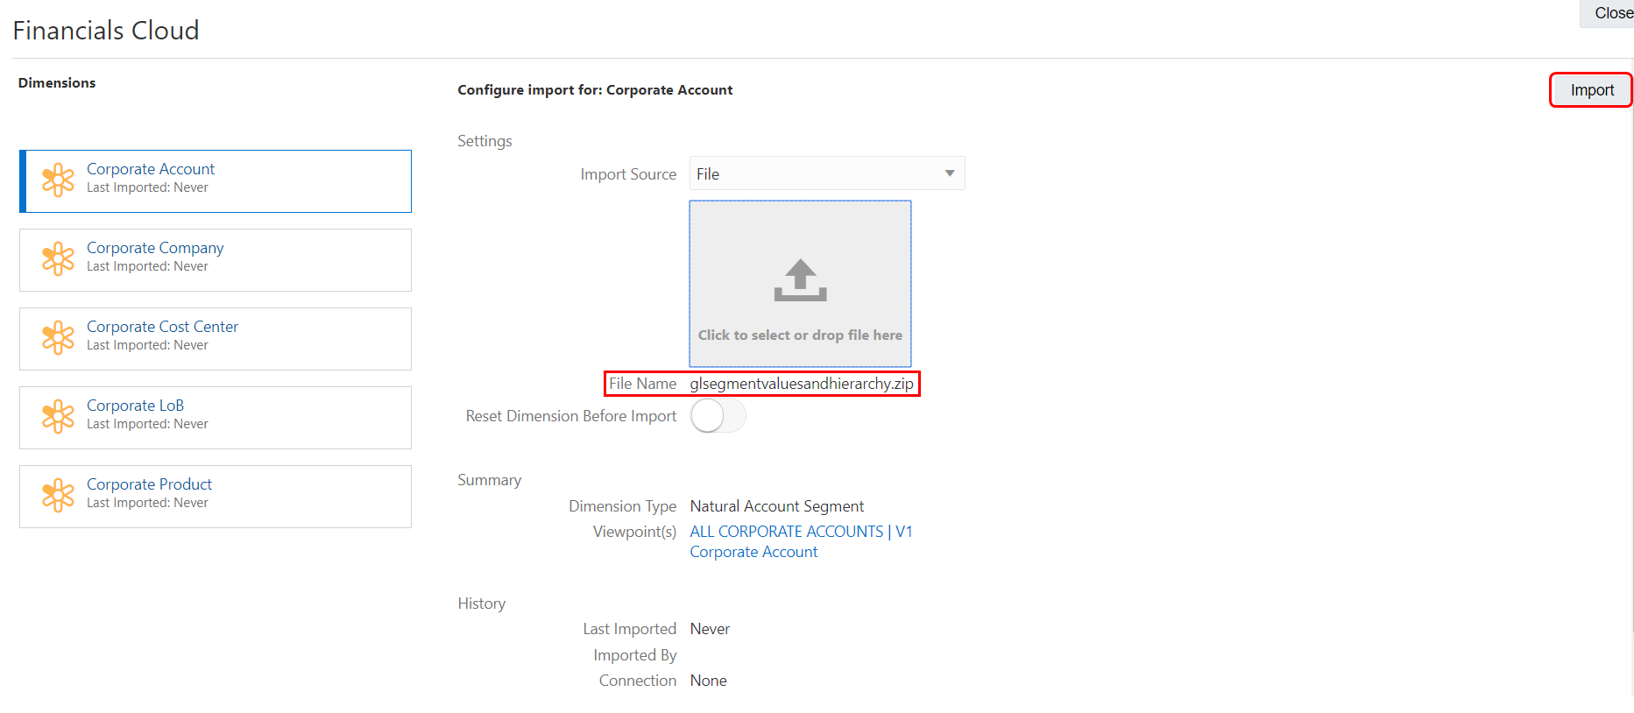Open the Import Source dropdown
Viewport: 1634px width, 713px height.
click(827, 173)
